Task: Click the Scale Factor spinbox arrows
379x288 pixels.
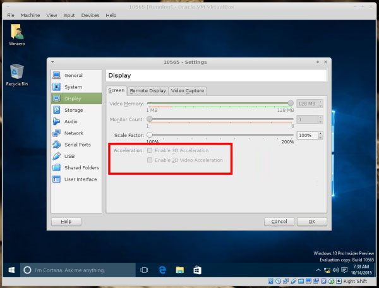Action: 321,135
